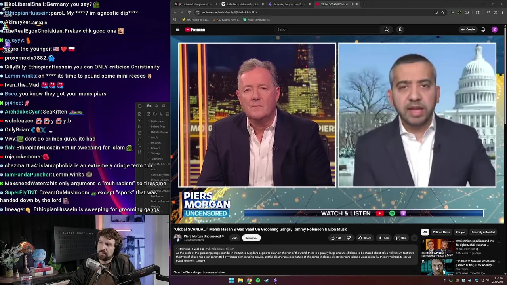The width and height of the screenshot is (507, 285).
Task: Open Obsidian from the taskbar
Action: coord(275,280)
